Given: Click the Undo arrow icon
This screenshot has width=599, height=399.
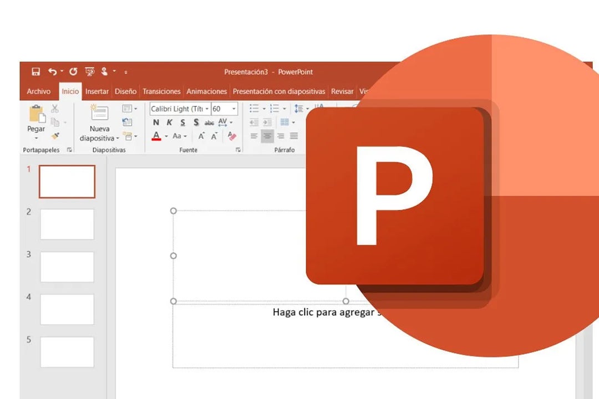Looking at the screenshot, I should tap(52, 72).
